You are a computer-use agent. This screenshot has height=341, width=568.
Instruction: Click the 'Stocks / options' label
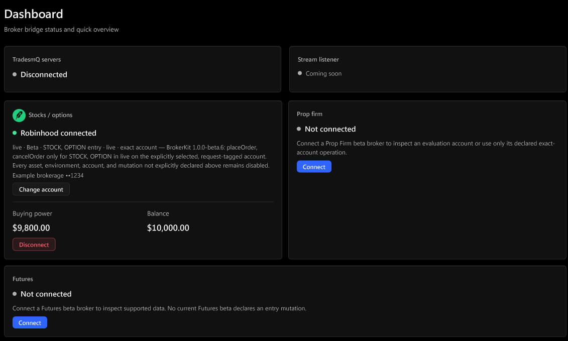tap(50, 115)
